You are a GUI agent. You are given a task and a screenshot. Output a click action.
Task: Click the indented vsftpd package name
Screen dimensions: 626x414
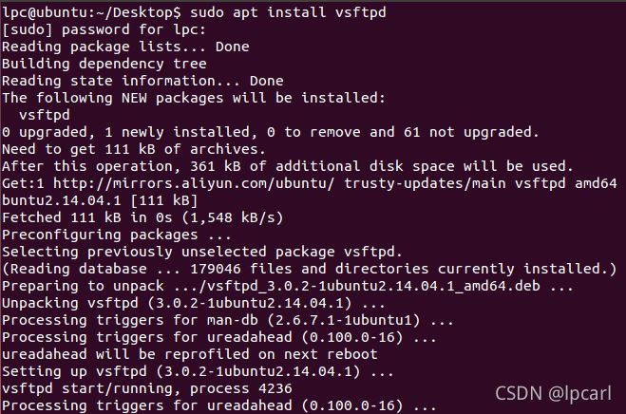[x=44, y=115]
